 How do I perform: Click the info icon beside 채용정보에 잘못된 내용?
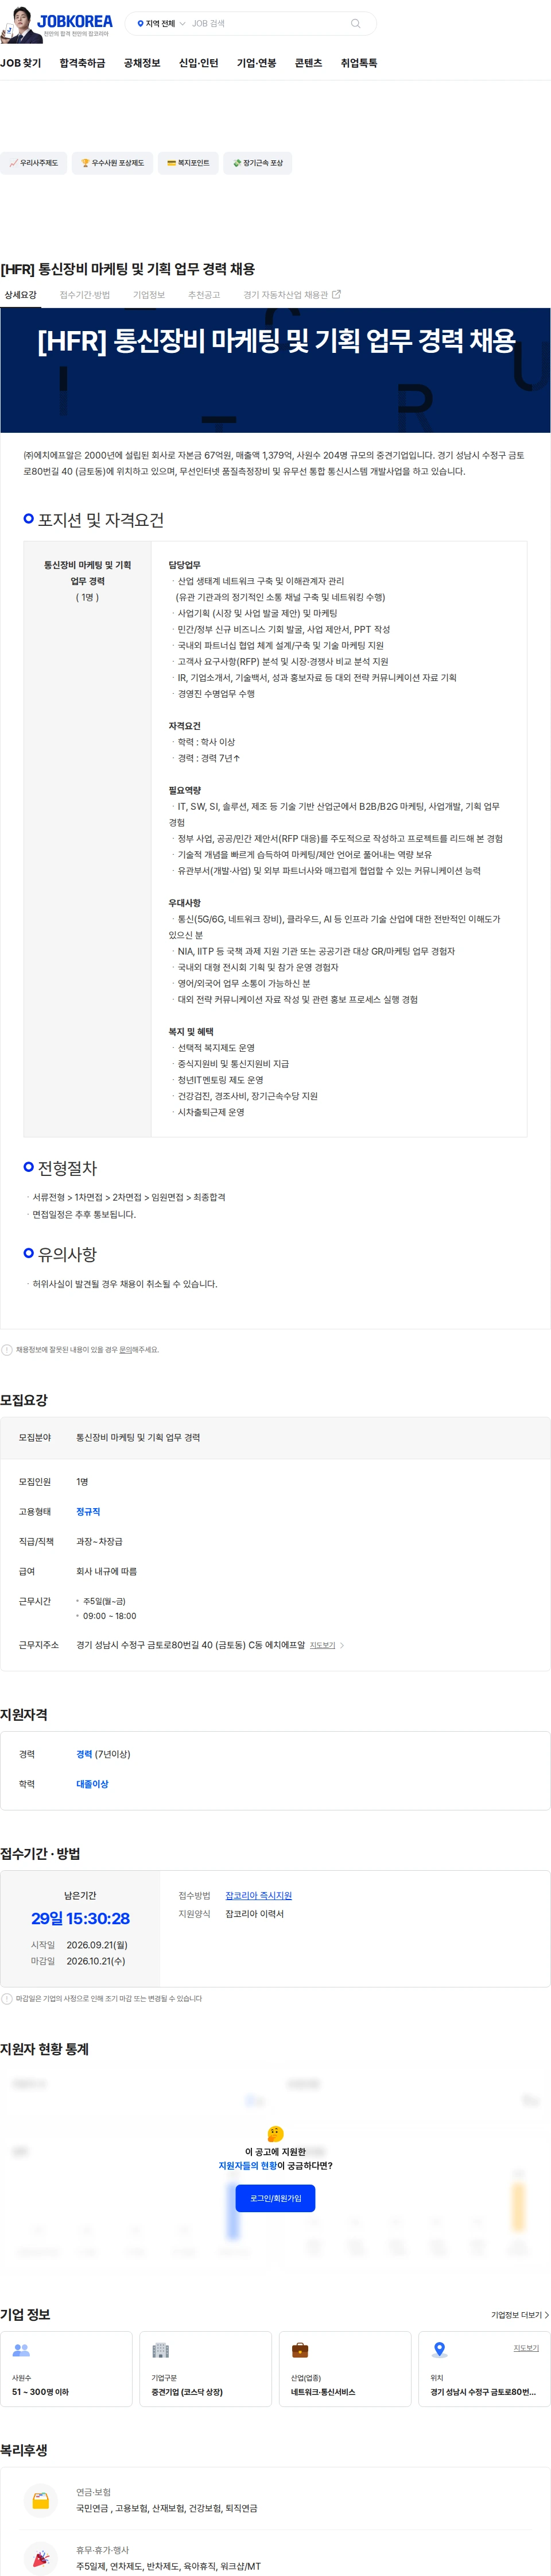(7, 1350)
